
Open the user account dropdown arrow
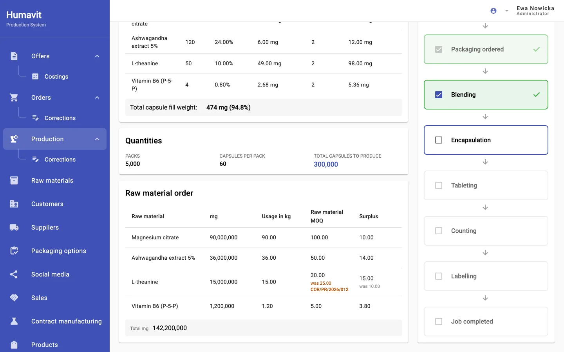[507, 11]
